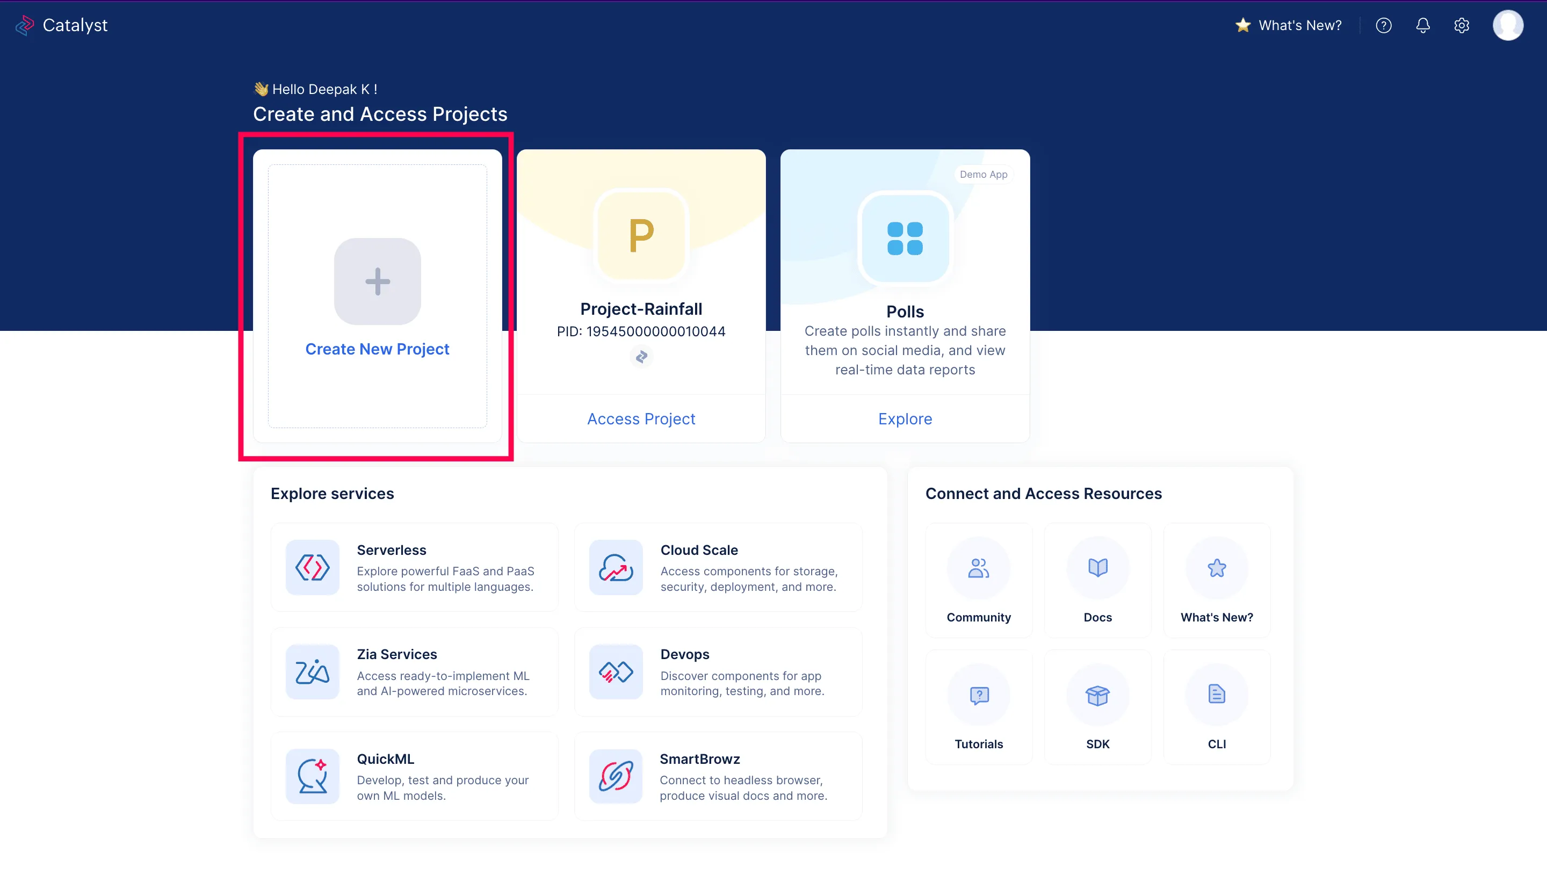Image resolution: width=1547 pixels, height=882 pixels.
Task: Open the Zia Services card
Action: (414, 672)
